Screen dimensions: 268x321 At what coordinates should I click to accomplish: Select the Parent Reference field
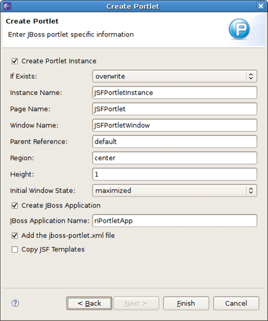click(x=175, y=142)
